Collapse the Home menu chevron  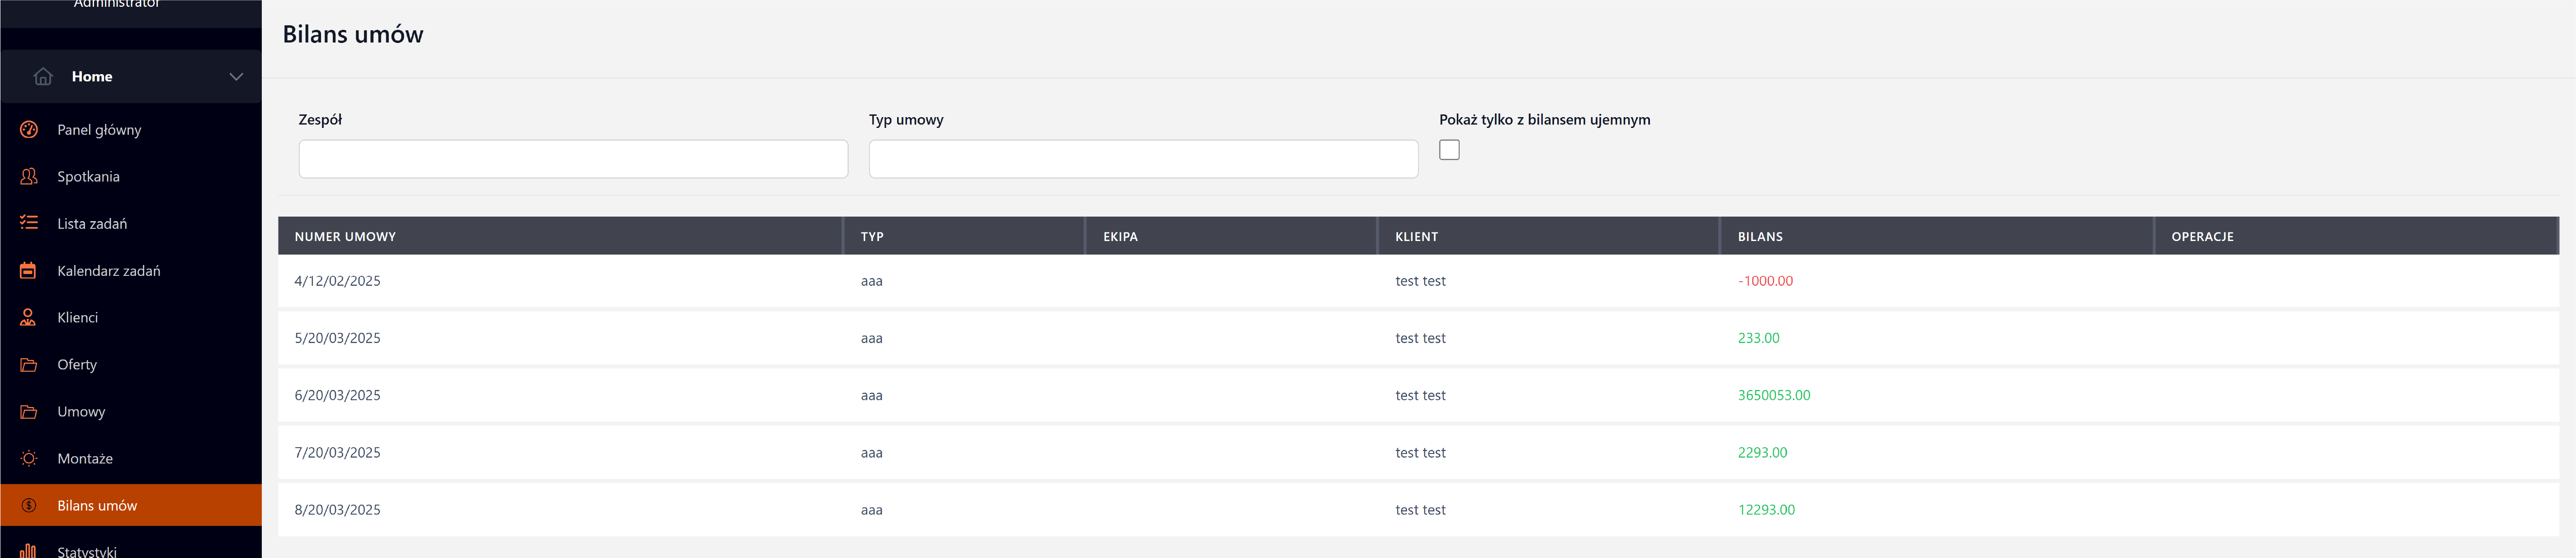pyautogui.click(x=236, y=76)
